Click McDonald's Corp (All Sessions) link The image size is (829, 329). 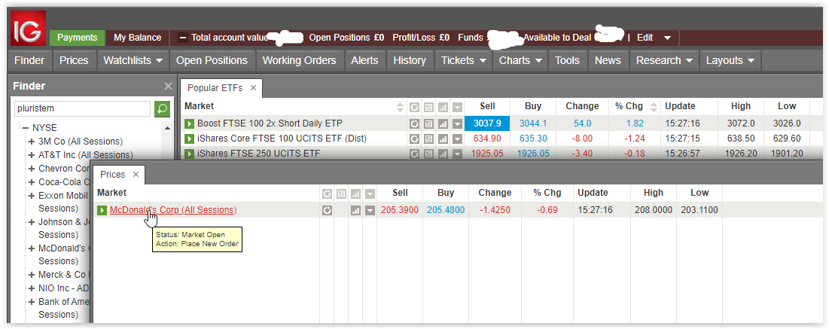tap(173, 210)
